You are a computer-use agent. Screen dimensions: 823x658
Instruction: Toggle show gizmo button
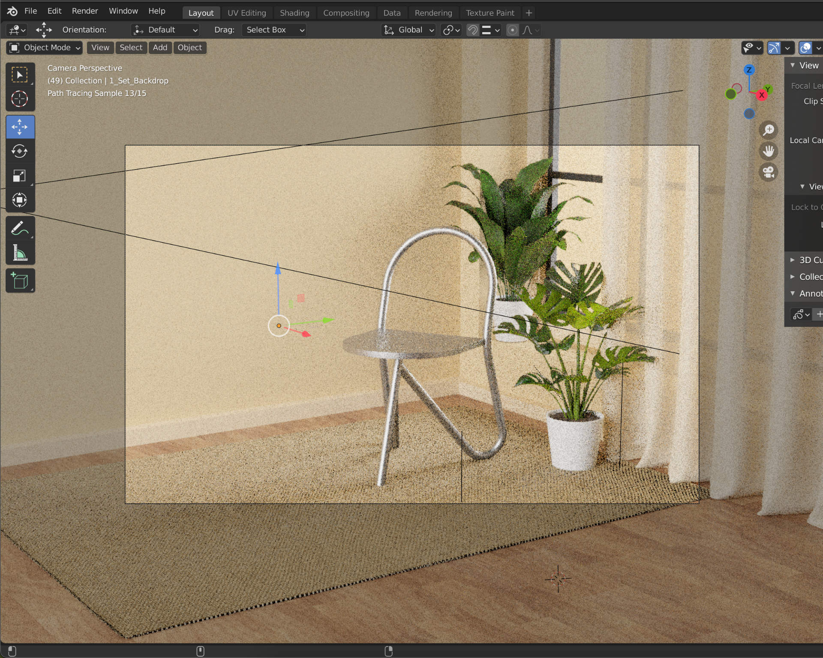[x=774, y=48]
